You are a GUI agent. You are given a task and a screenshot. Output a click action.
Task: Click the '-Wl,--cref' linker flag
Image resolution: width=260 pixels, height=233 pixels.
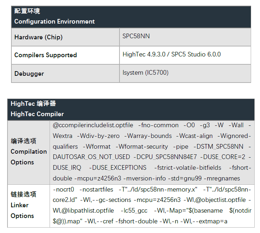tap(99, 221)
